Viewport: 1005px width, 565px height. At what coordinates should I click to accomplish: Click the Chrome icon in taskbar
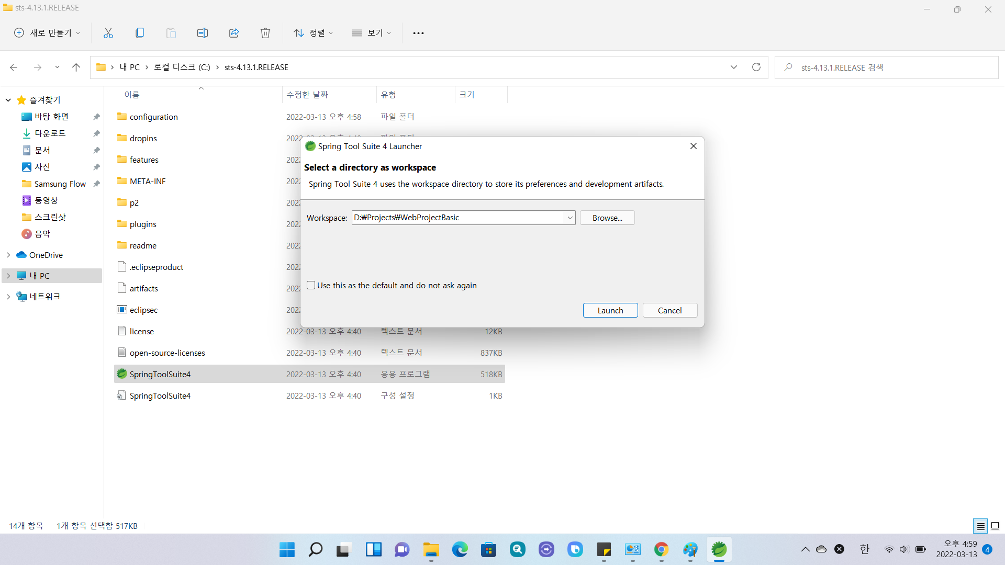[661, 549]
